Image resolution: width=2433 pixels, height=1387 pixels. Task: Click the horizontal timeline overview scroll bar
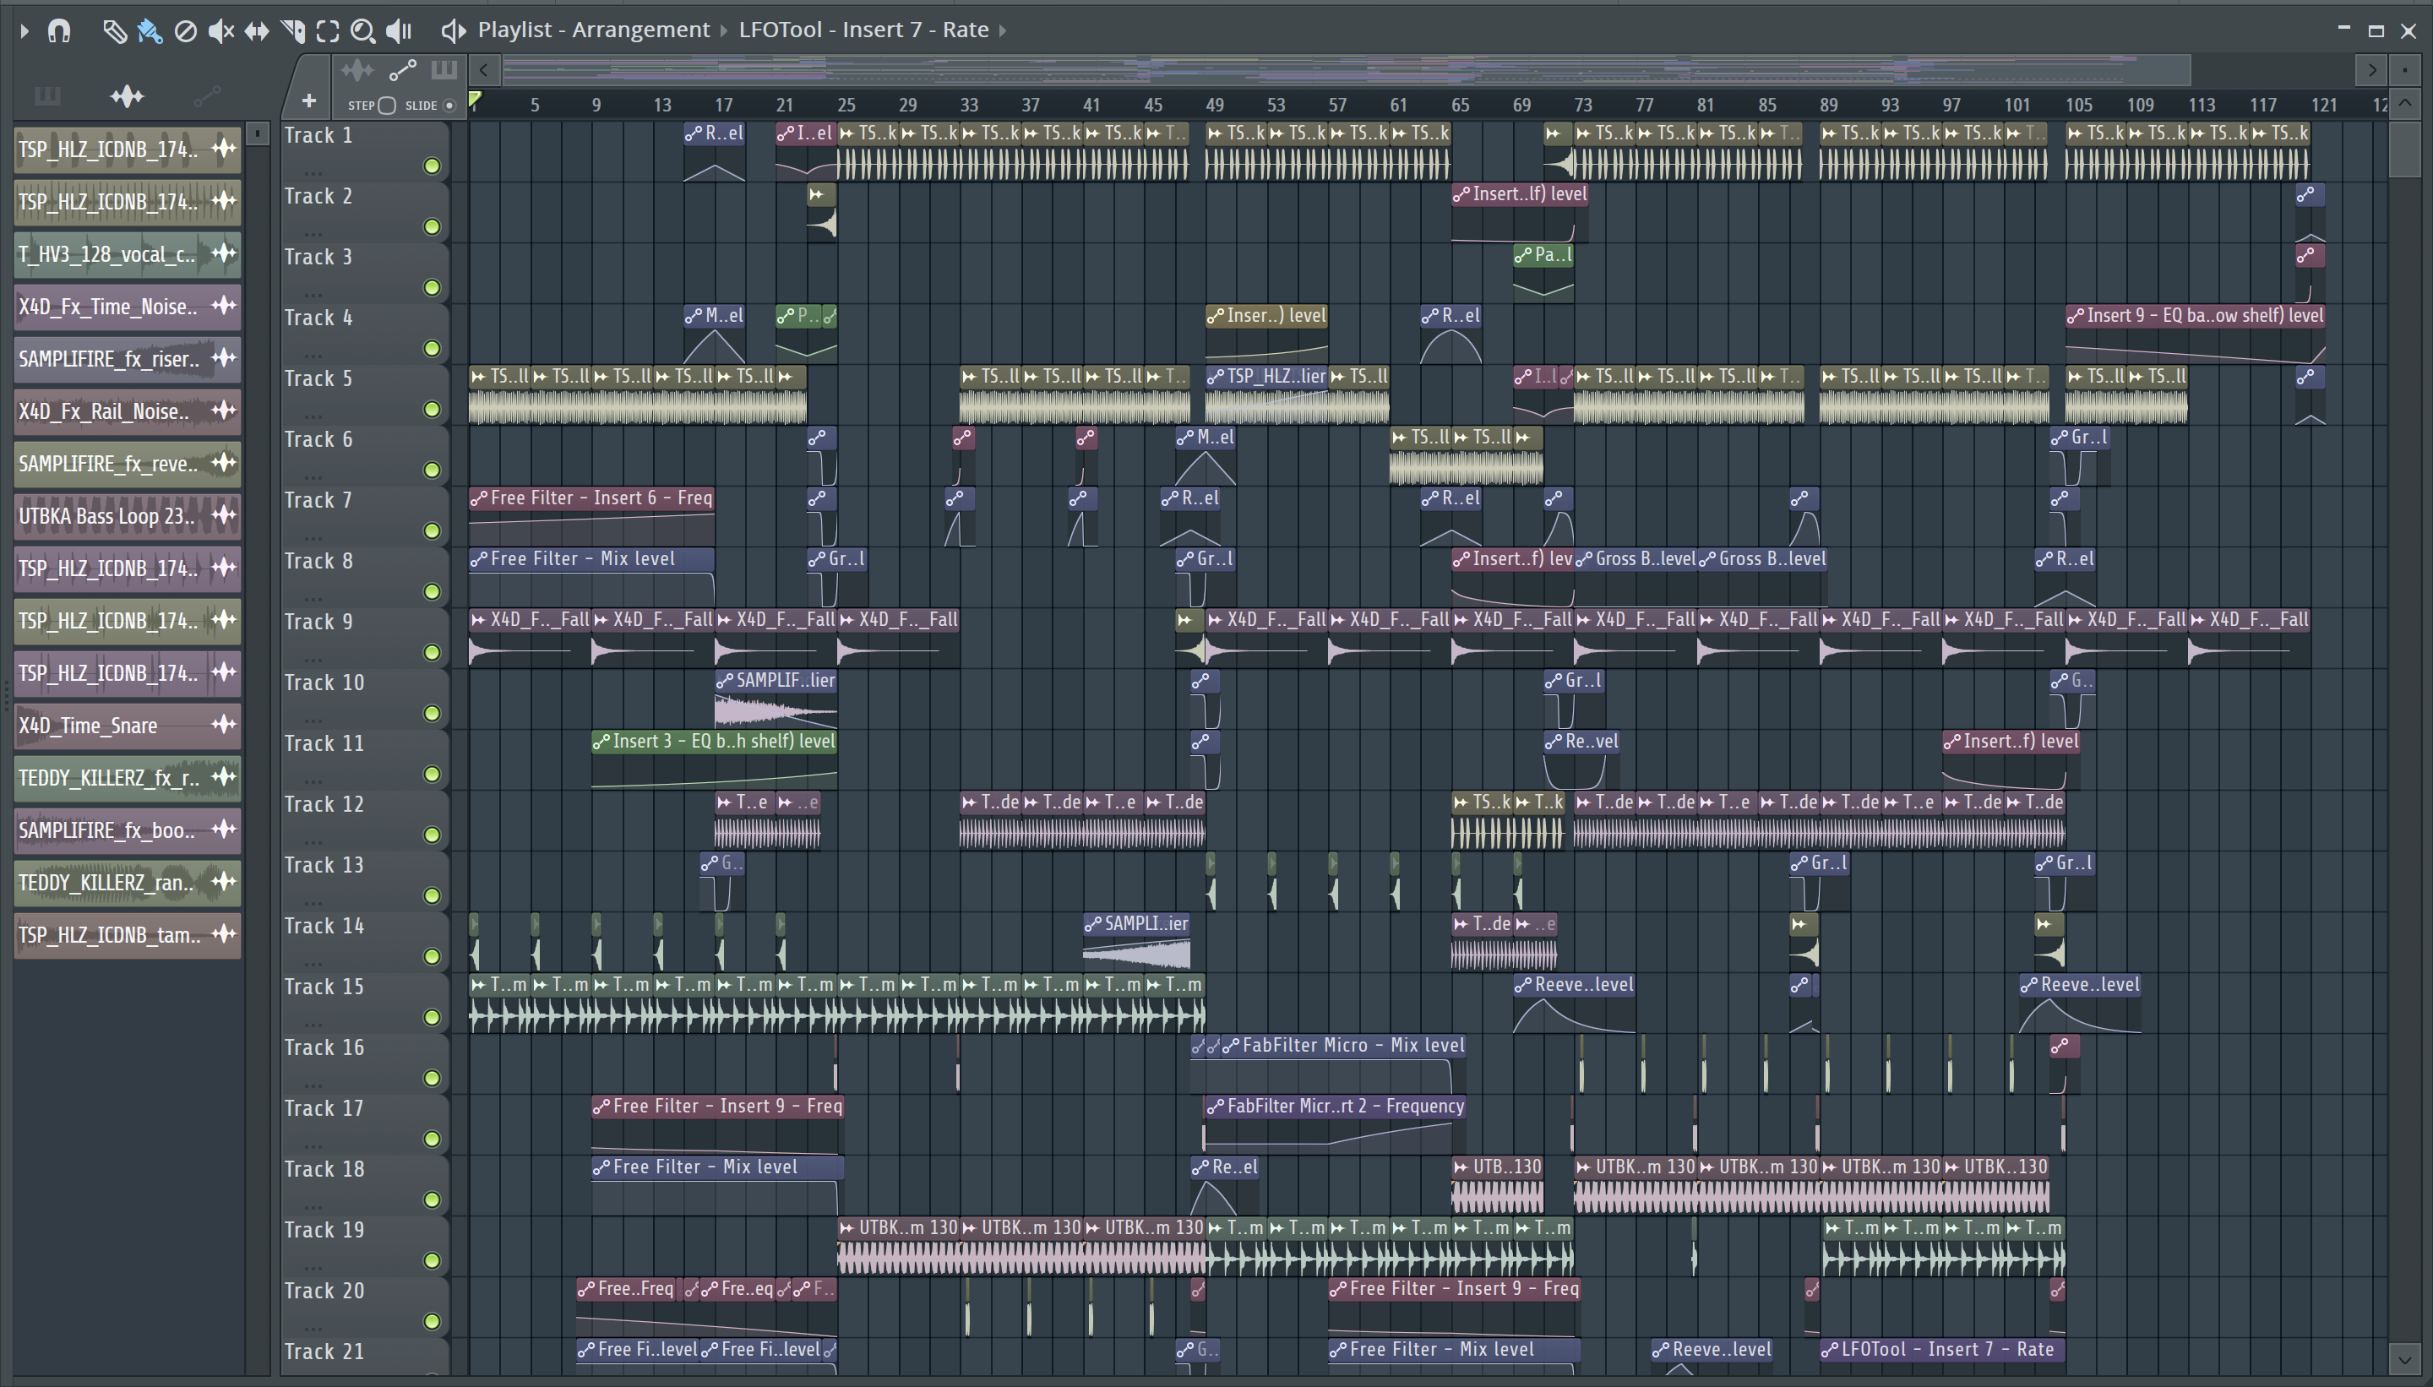1346,69
